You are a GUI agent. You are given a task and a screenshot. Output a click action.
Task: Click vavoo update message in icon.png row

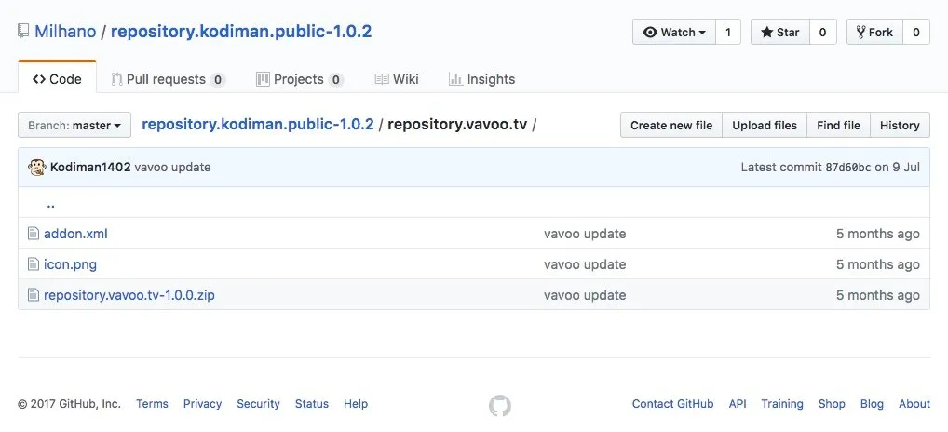click(x=585, y=264)
